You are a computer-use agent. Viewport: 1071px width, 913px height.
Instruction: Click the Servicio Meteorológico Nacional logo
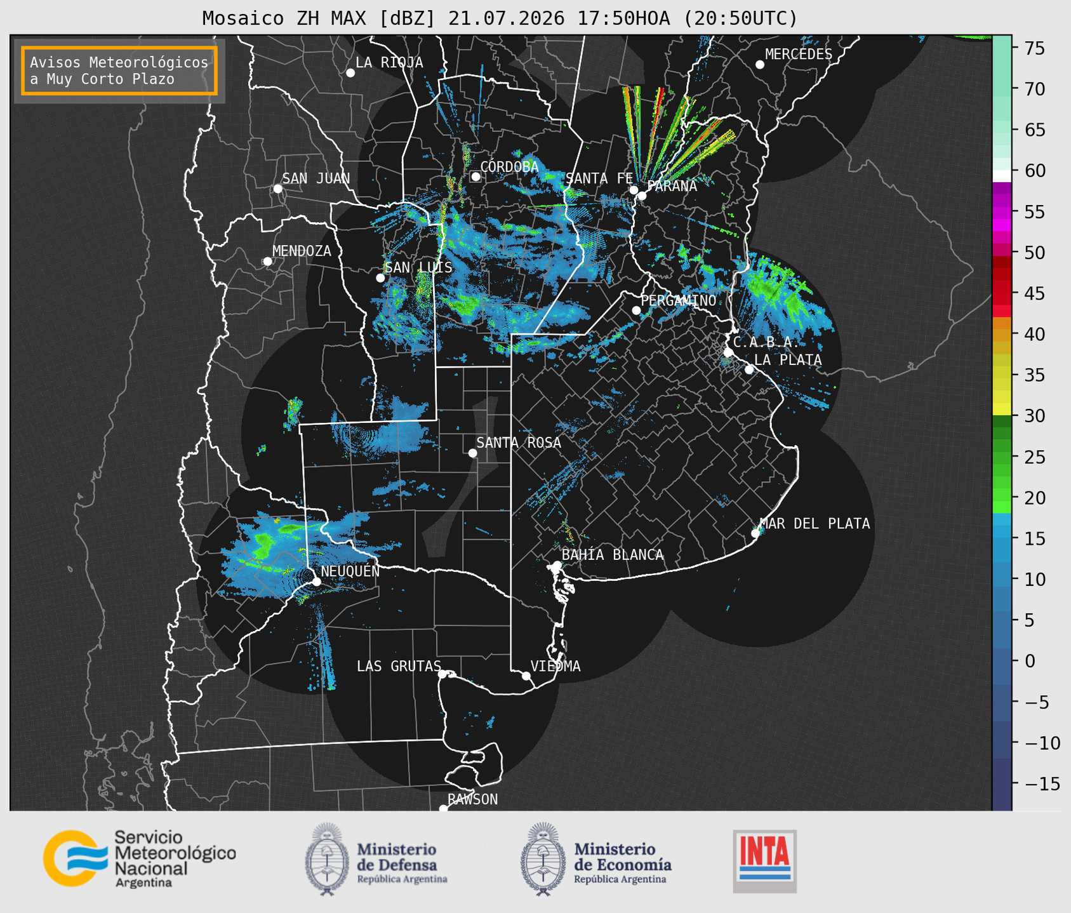click(139, 858)
